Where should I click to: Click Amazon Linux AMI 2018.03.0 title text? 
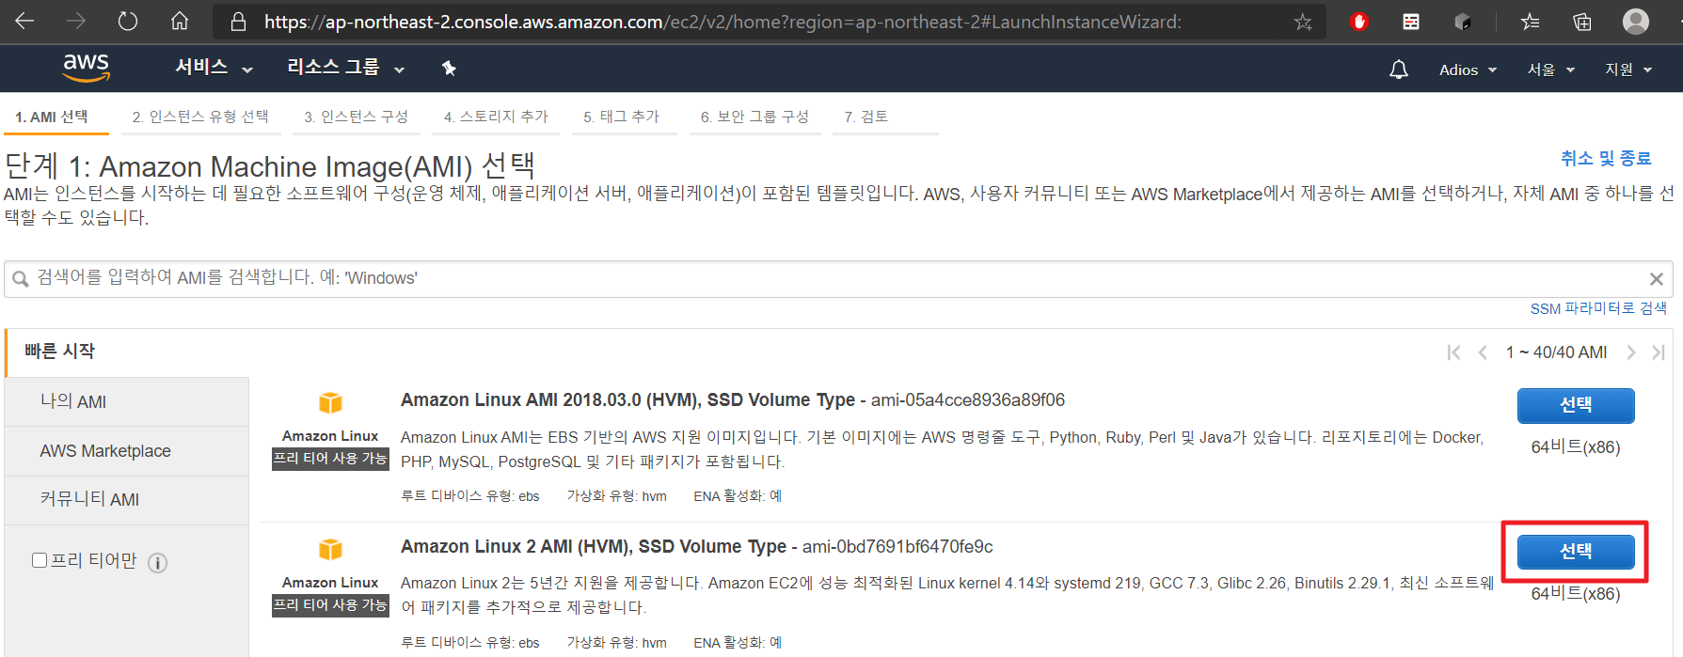pos(627,400)
